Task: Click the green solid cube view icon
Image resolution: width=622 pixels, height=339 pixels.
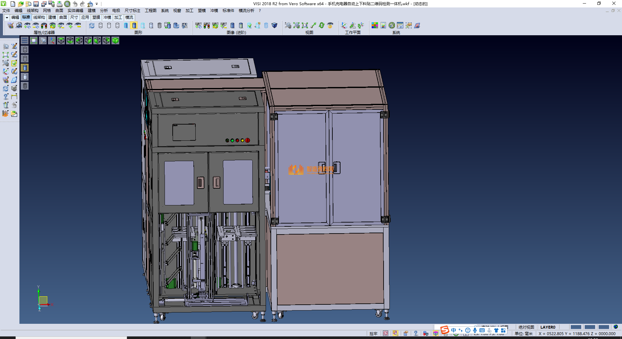Action: point(115,40)
